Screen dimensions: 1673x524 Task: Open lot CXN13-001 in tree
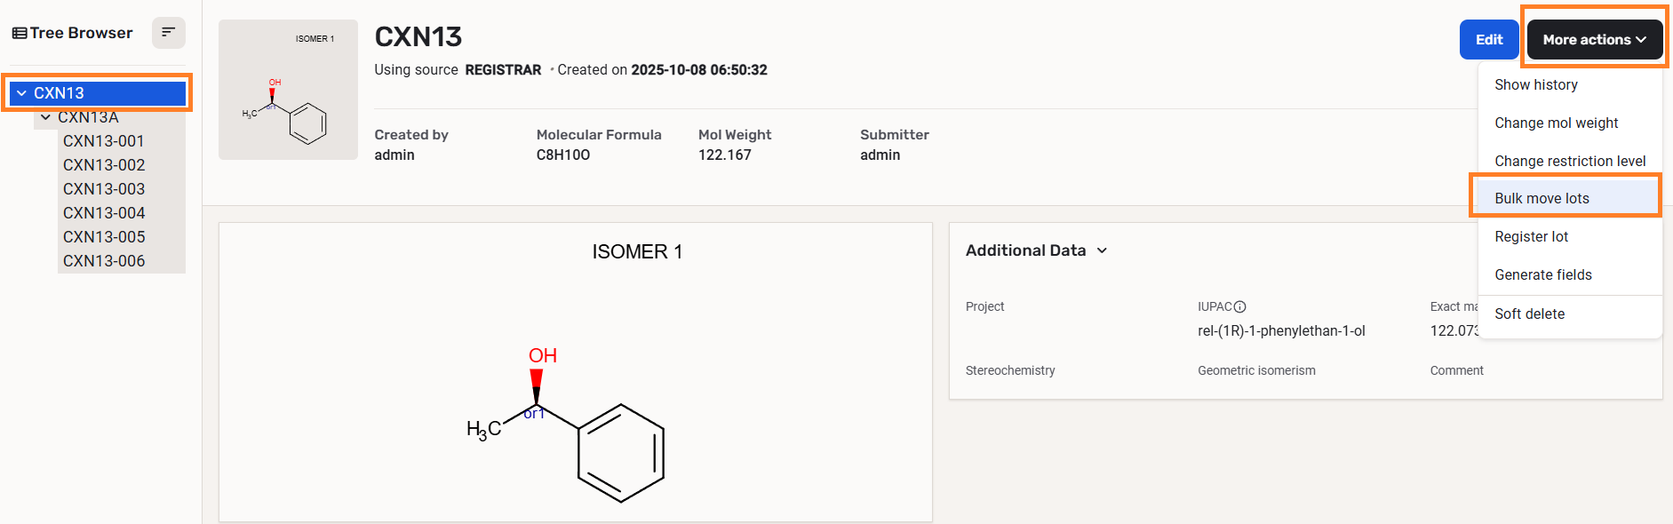click(x=103, y=141)
